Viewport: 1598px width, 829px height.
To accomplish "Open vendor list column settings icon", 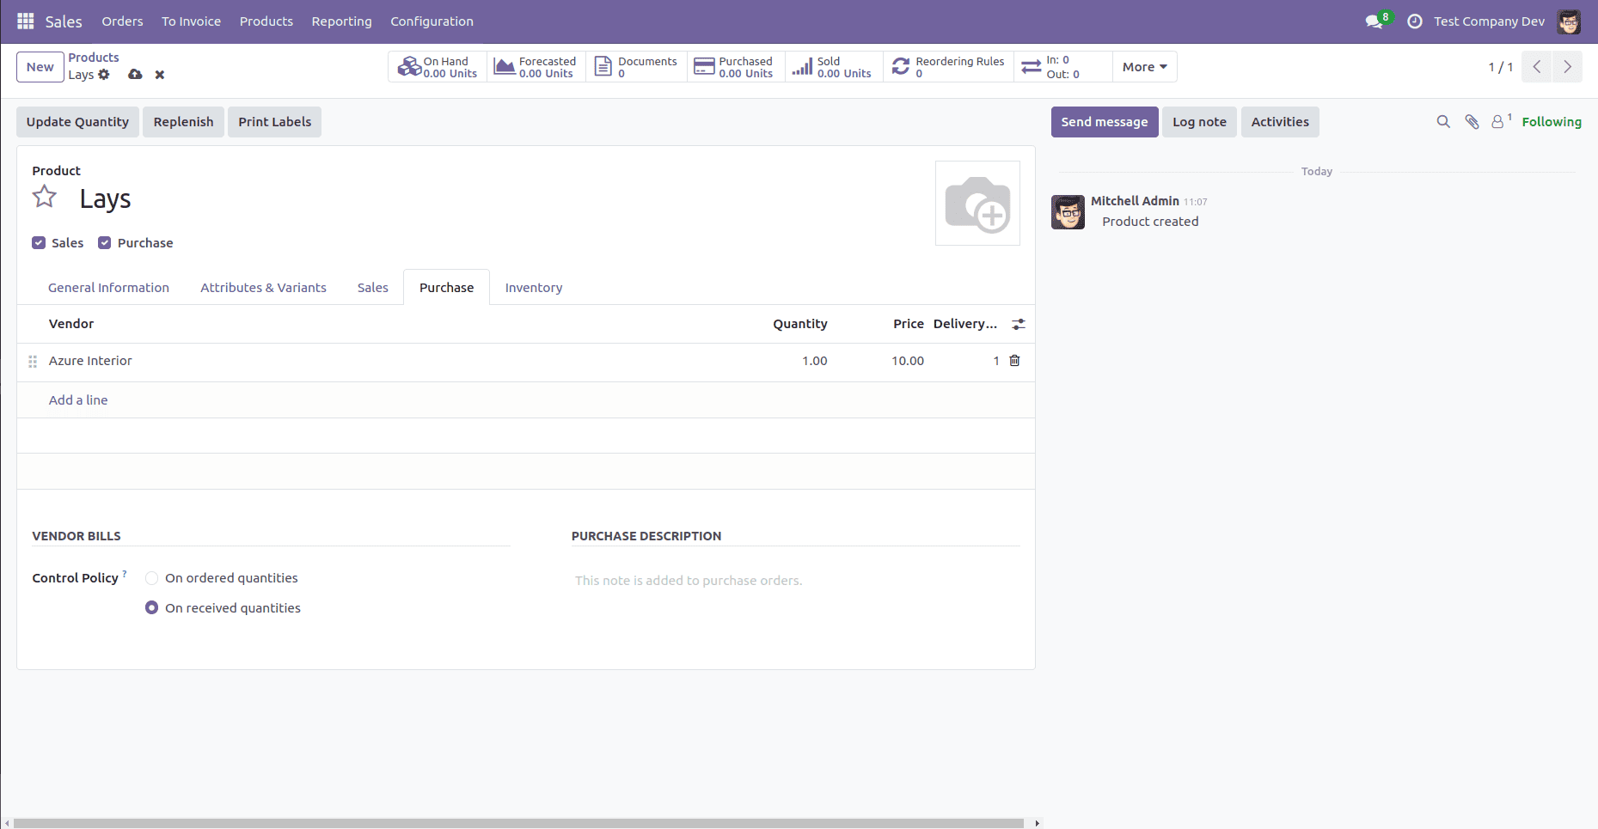I will click(x=1019, y=324).
